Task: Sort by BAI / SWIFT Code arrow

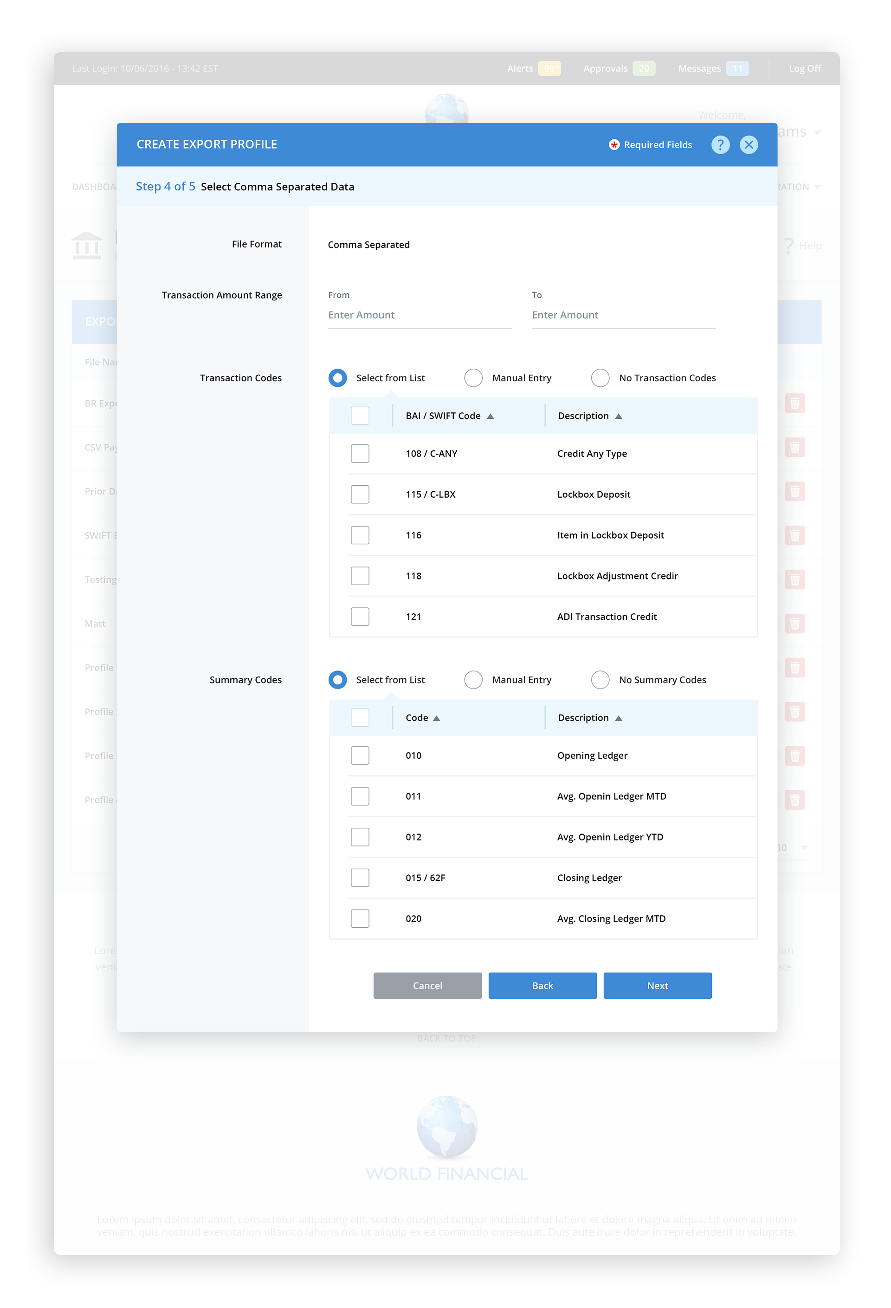Action: 491,416
